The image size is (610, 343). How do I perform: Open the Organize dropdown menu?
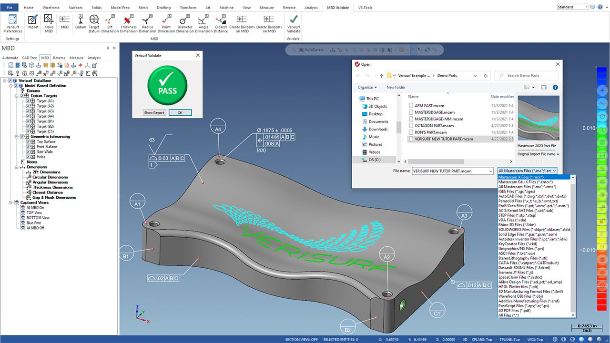pos(367,87)
